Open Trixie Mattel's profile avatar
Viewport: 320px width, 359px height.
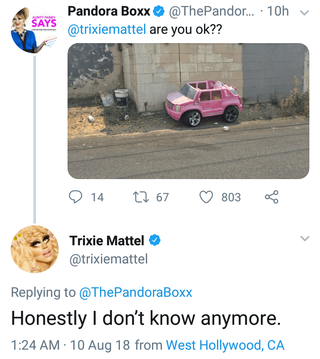coord(35,249)
